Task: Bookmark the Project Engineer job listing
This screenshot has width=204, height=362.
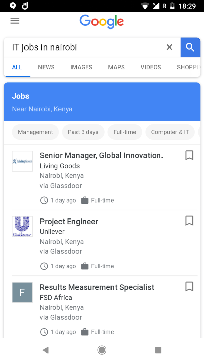Action: click(x=189, y=221)
